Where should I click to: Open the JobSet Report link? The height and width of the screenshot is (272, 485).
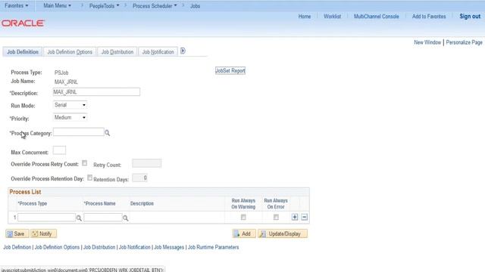click(x=230, y=70)
